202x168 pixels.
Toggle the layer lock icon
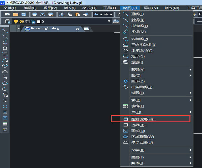(x=33, y=22)
